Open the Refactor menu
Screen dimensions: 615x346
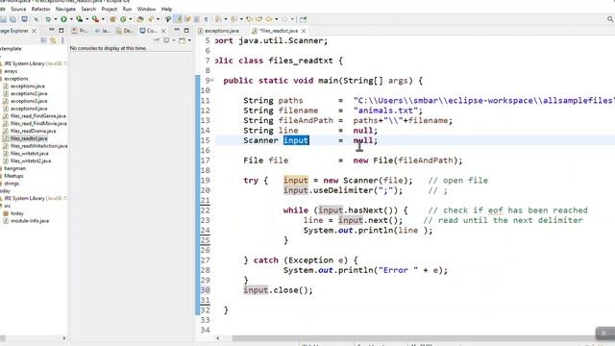(40, 9)
